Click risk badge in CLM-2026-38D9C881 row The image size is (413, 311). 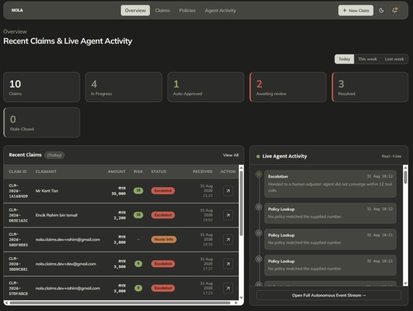click(x=138, y=264)
